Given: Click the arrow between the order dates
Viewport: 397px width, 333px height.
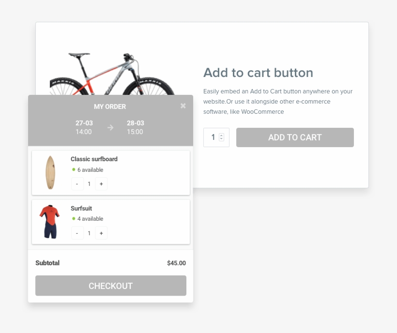Looking at the screenshot, I should click(110, 128).
